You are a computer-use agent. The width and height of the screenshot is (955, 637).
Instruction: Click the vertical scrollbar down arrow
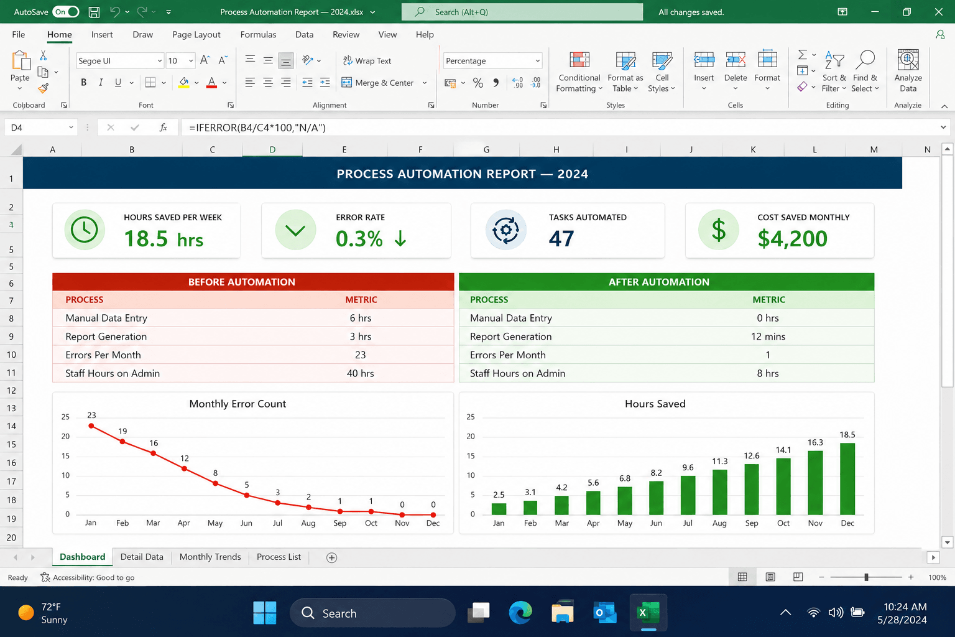[948, 542]
